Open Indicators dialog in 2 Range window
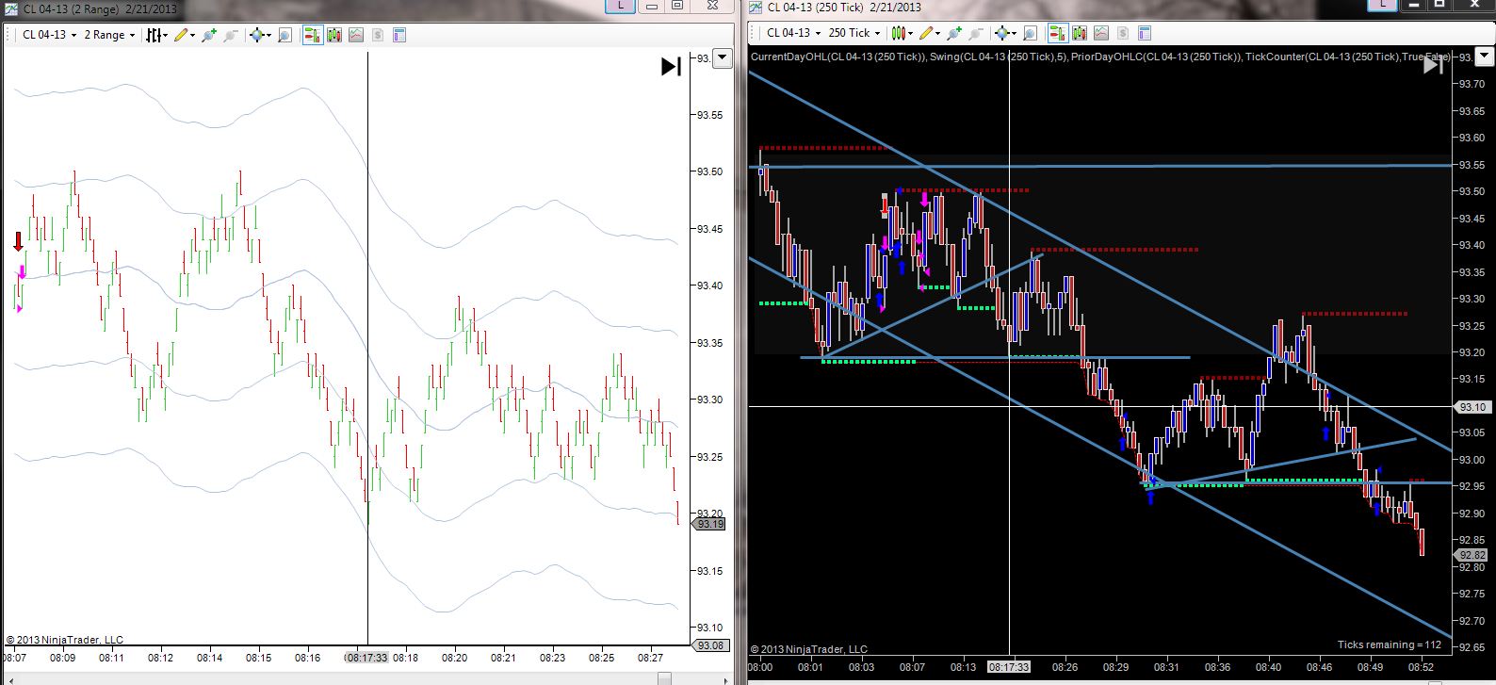The height and width of the screenshot is (685, 1496). pos(356,35)
